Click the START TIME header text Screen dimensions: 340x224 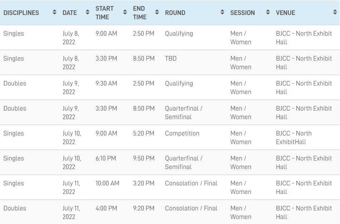(104, 13)
